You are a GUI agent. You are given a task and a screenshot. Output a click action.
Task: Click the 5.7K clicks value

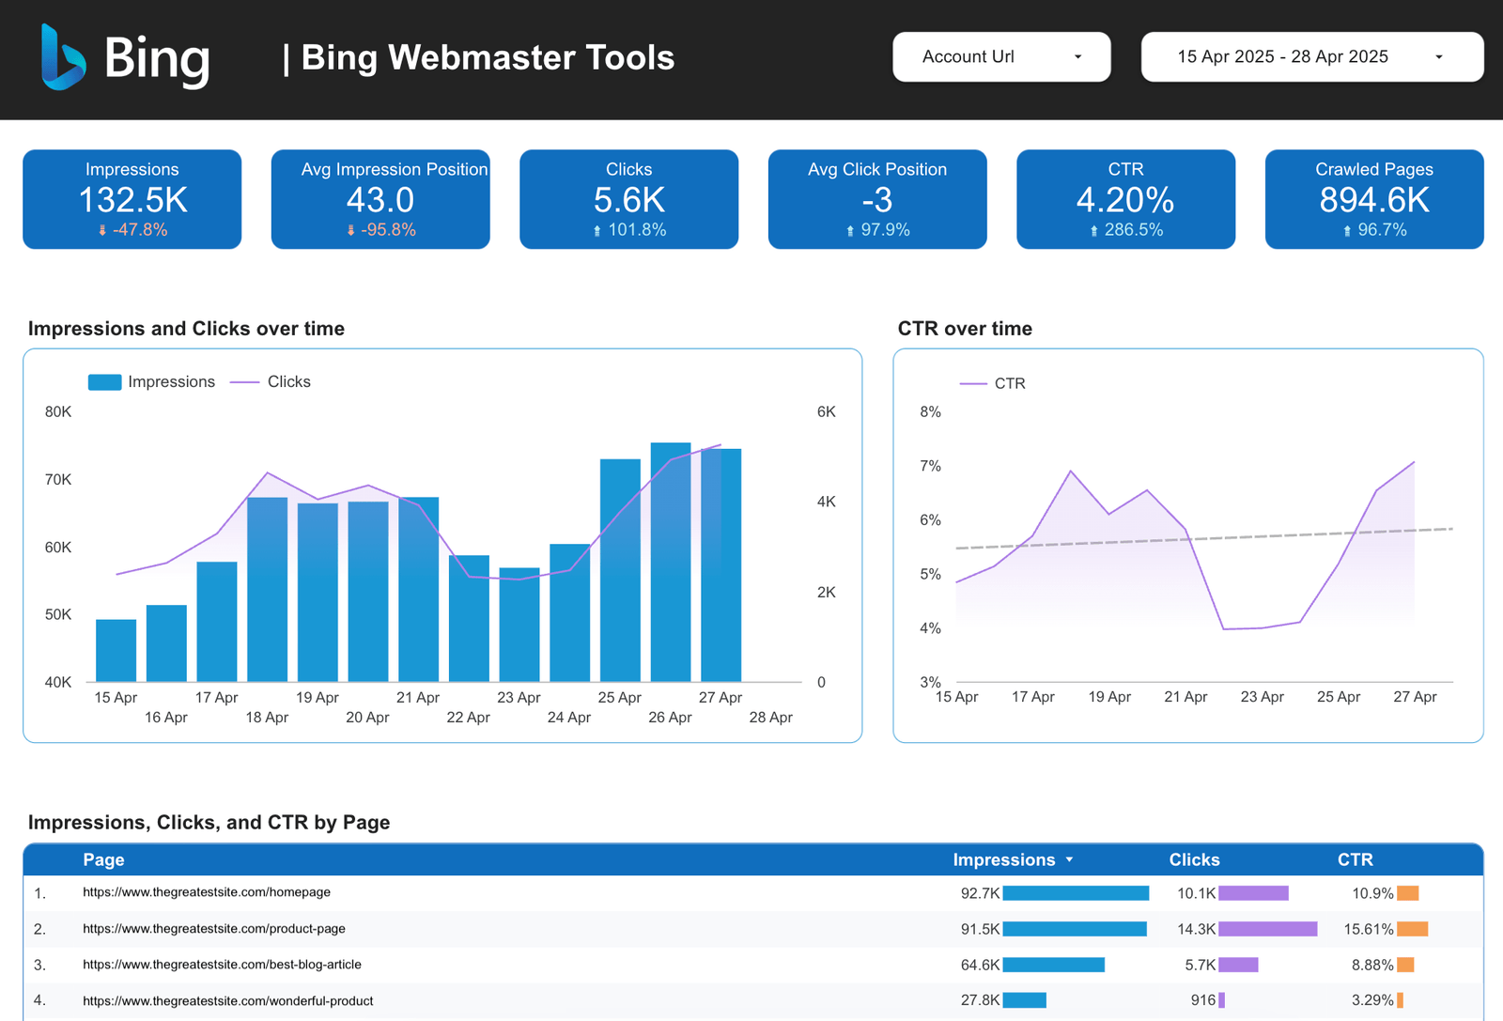(1201, 965)
